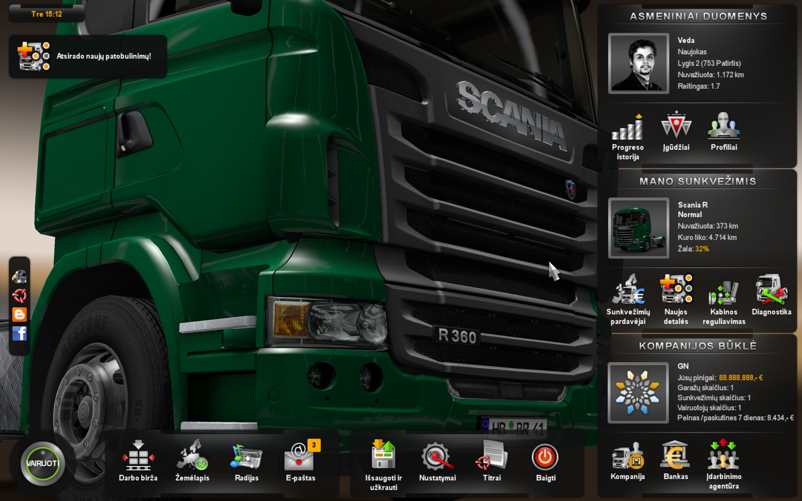
Task: Open Nustatymai settings
Action: tap(437, 461)
